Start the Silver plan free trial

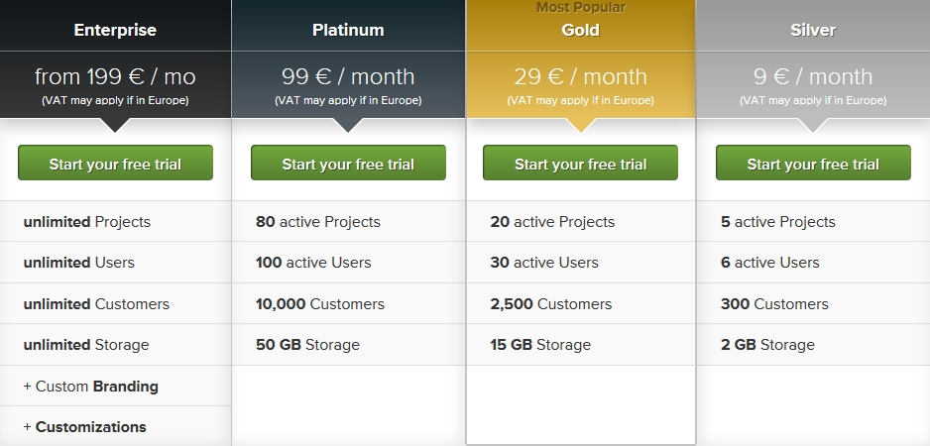point(813,163)
